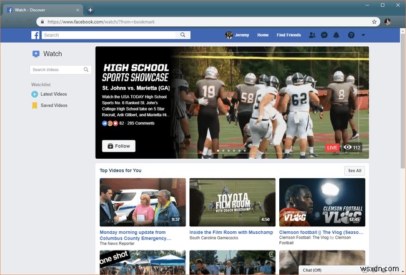Go to Home in navbar
Image resolution: width=406 pixels, height=275 pixels.
(263, 35)
